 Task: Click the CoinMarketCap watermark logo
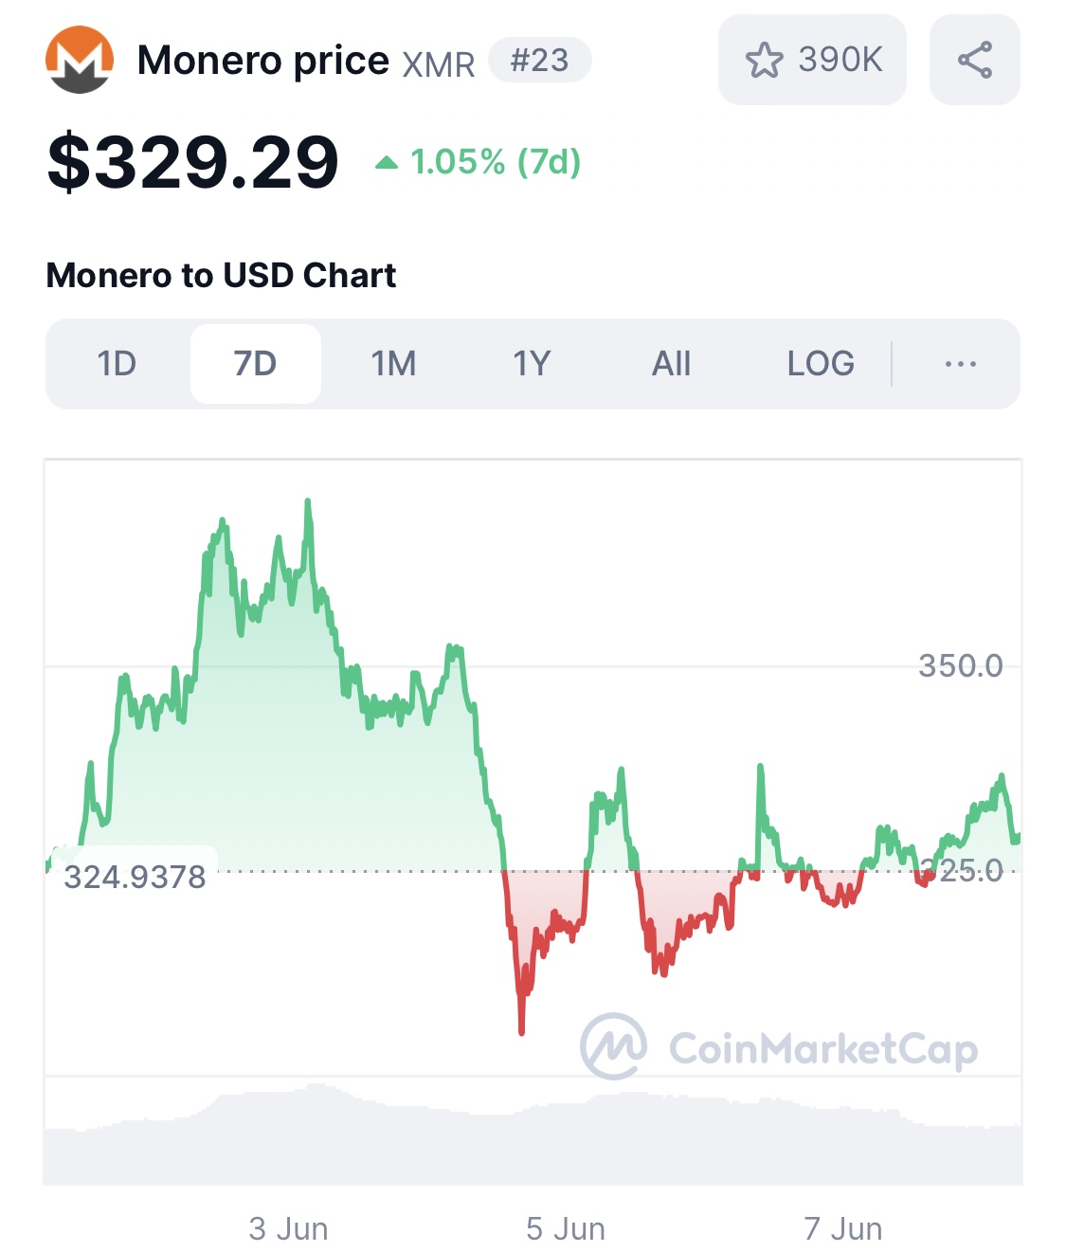click(779, 1046)
